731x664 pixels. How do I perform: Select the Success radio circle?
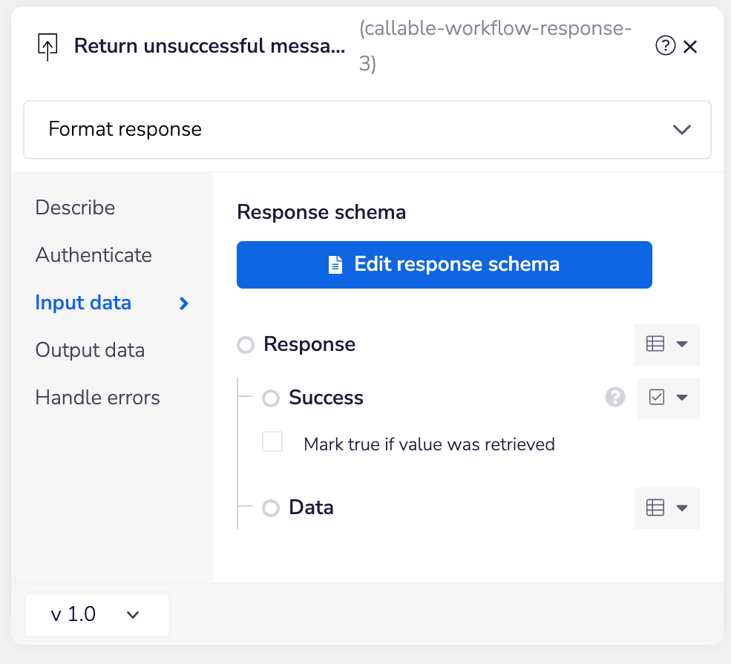coord(271,398)
